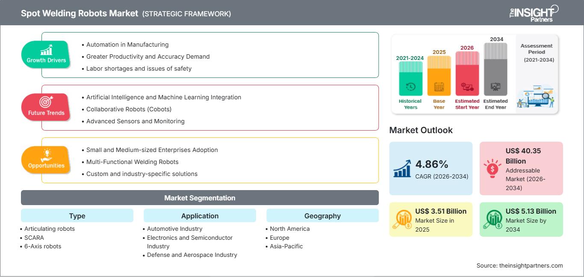This screenshot has width=584, height=277.
Task: Click the Market Segmentation gray bar
Action: click(x=200, y=198)
